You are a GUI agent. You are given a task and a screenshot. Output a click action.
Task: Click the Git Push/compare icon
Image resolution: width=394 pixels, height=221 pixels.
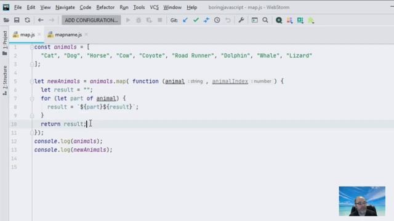click(207, 20)
